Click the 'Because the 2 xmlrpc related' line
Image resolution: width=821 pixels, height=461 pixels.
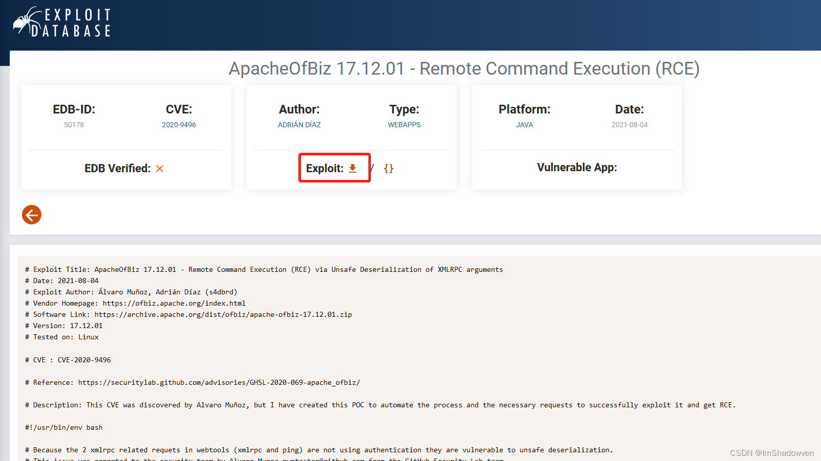tap(319, 450)
